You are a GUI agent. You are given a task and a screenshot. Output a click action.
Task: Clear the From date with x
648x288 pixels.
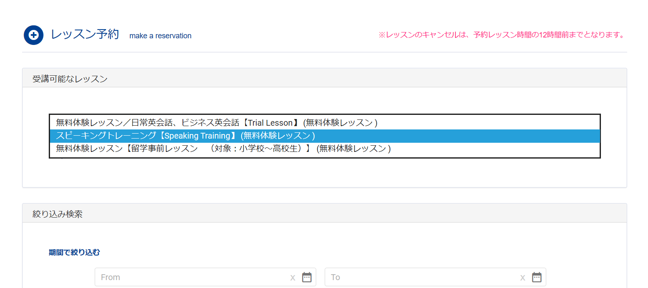[x=293, y=277]
